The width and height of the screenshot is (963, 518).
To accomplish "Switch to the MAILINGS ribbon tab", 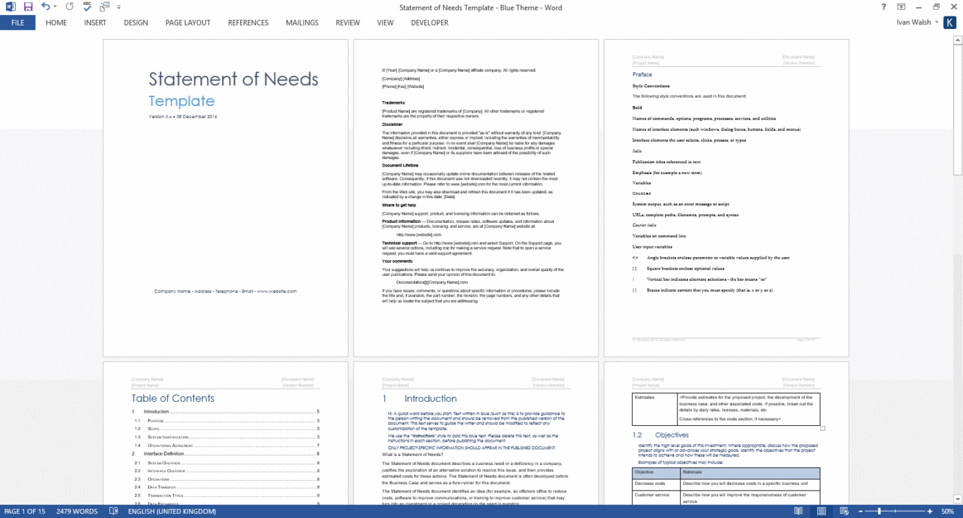I will [302, 22].
